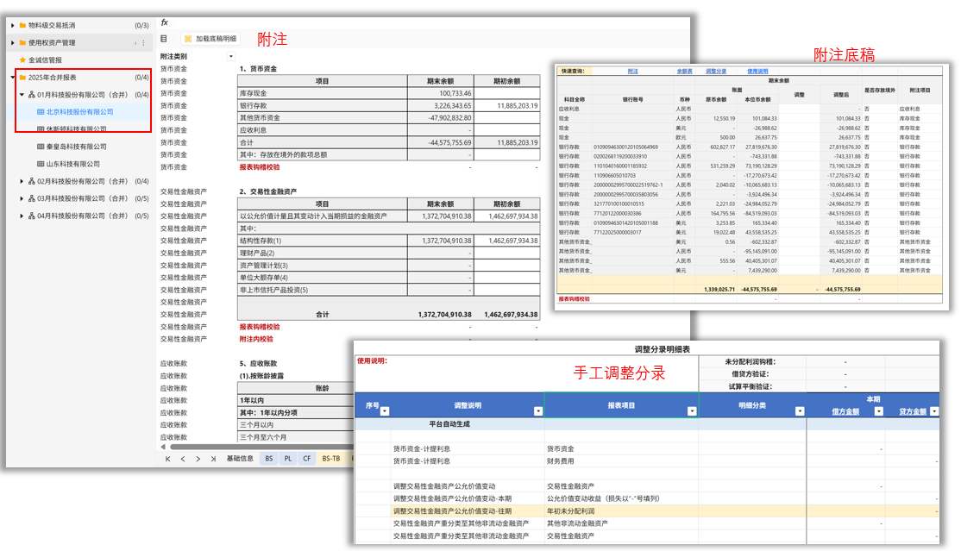Open the 附注类别 filter dropdown
Image resolution: width=961 pixels, height=551 pixels.
coord(231,56)
